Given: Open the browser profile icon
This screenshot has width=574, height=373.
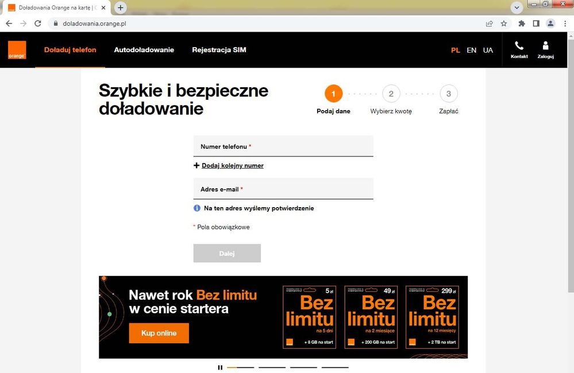Looking at the screenshot, I should click(550, 24).
